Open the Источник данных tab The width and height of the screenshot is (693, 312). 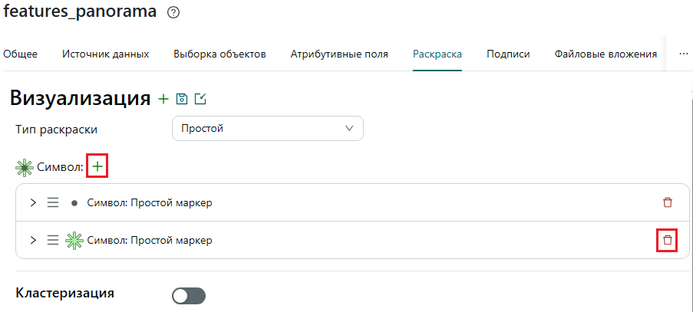(106, 54)
